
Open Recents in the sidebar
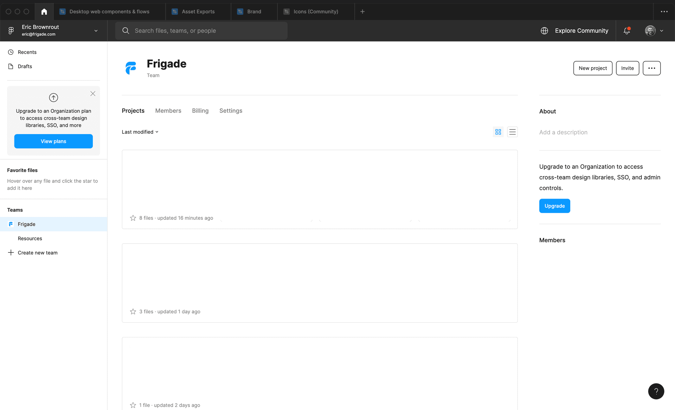pyautogui.click(x=53, y=52)
